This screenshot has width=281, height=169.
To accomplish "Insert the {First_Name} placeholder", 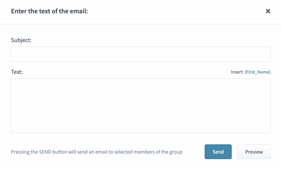I will [x=257, y=72].
